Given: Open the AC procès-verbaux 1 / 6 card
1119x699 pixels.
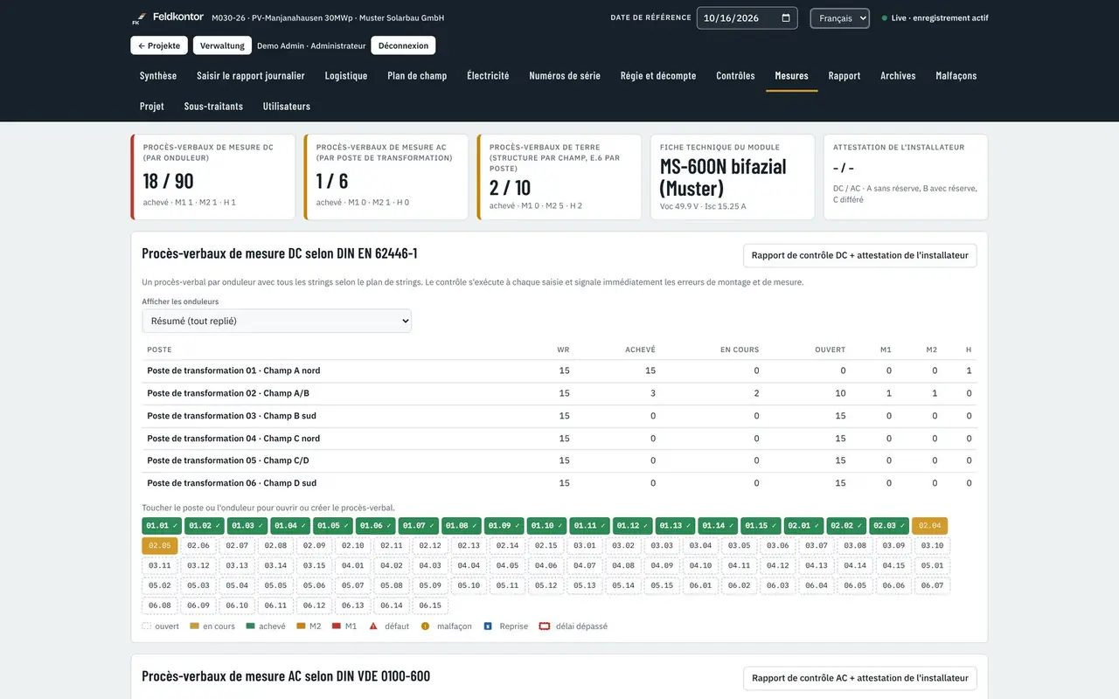Looking at the screenshot, I should click(x=386, y=176).
